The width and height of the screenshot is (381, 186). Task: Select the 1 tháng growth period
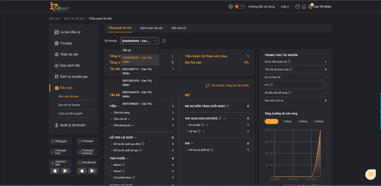coord(287,121)
